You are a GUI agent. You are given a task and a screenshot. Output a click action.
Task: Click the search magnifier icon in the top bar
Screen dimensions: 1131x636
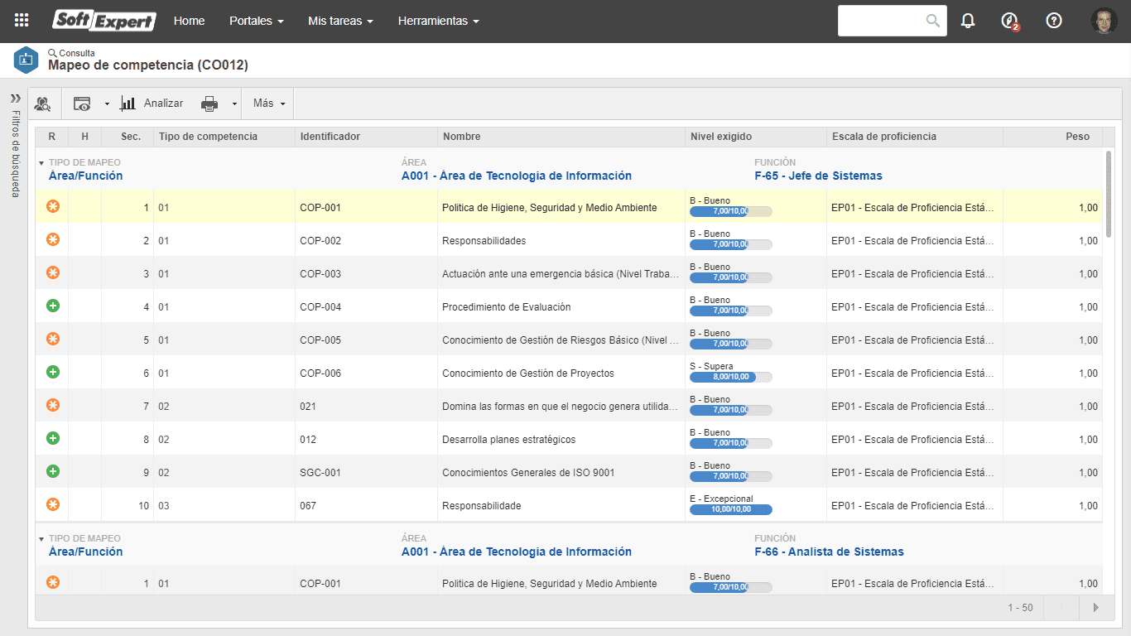933,21
